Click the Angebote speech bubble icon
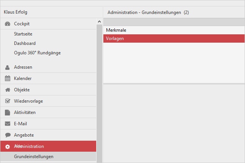This screenshot has height=163, width=245. click(x=7, y=135)
